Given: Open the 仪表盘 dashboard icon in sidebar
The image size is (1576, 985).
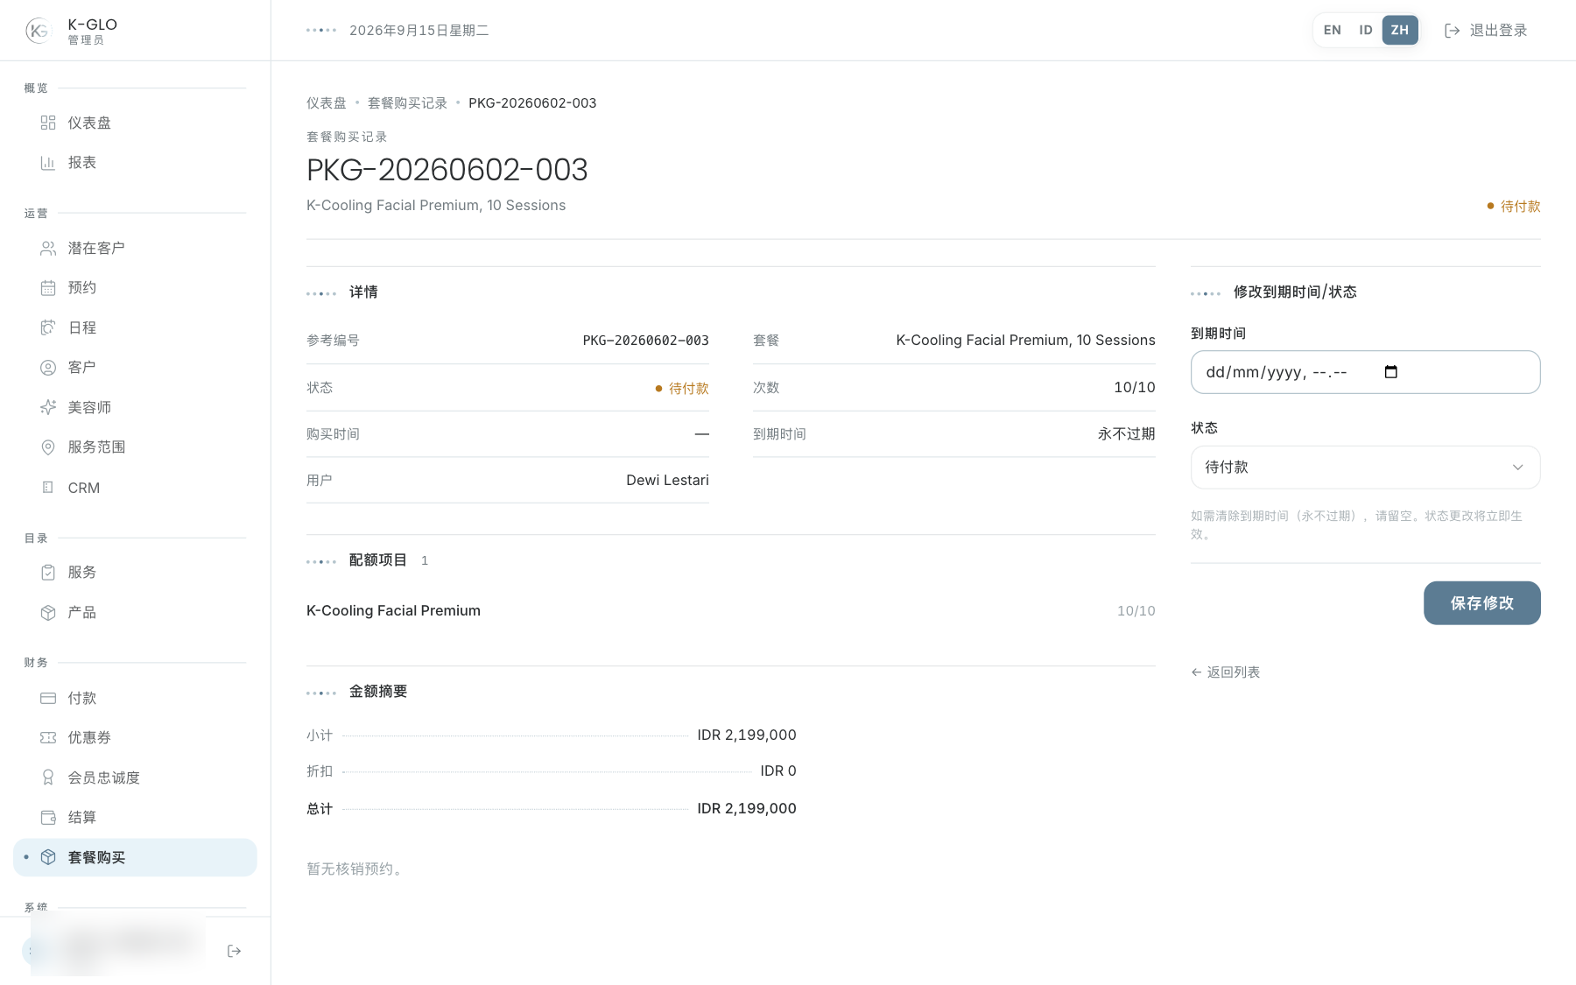Looking at the screenshot, I should coord(48,123).
